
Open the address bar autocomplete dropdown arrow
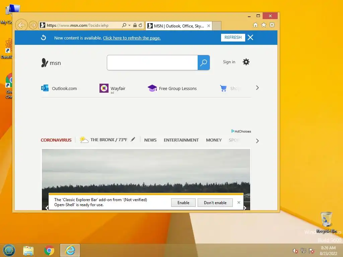point(129,25)
